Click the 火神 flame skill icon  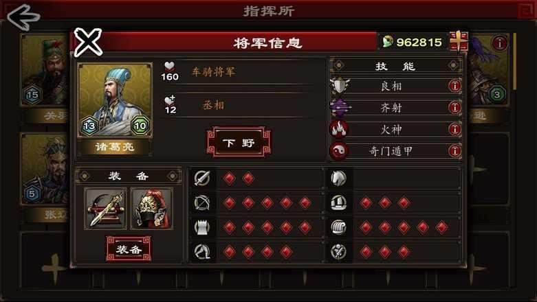[339, 129]
